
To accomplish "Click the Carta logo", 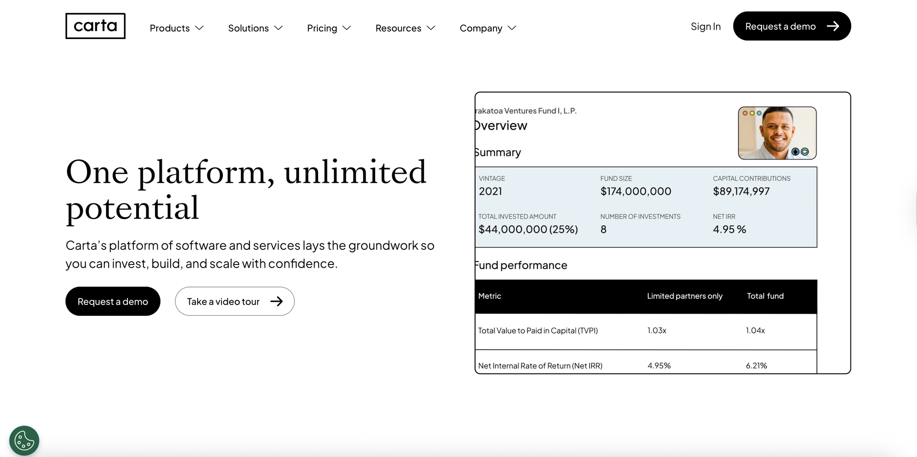I will [x=95, y=26].
